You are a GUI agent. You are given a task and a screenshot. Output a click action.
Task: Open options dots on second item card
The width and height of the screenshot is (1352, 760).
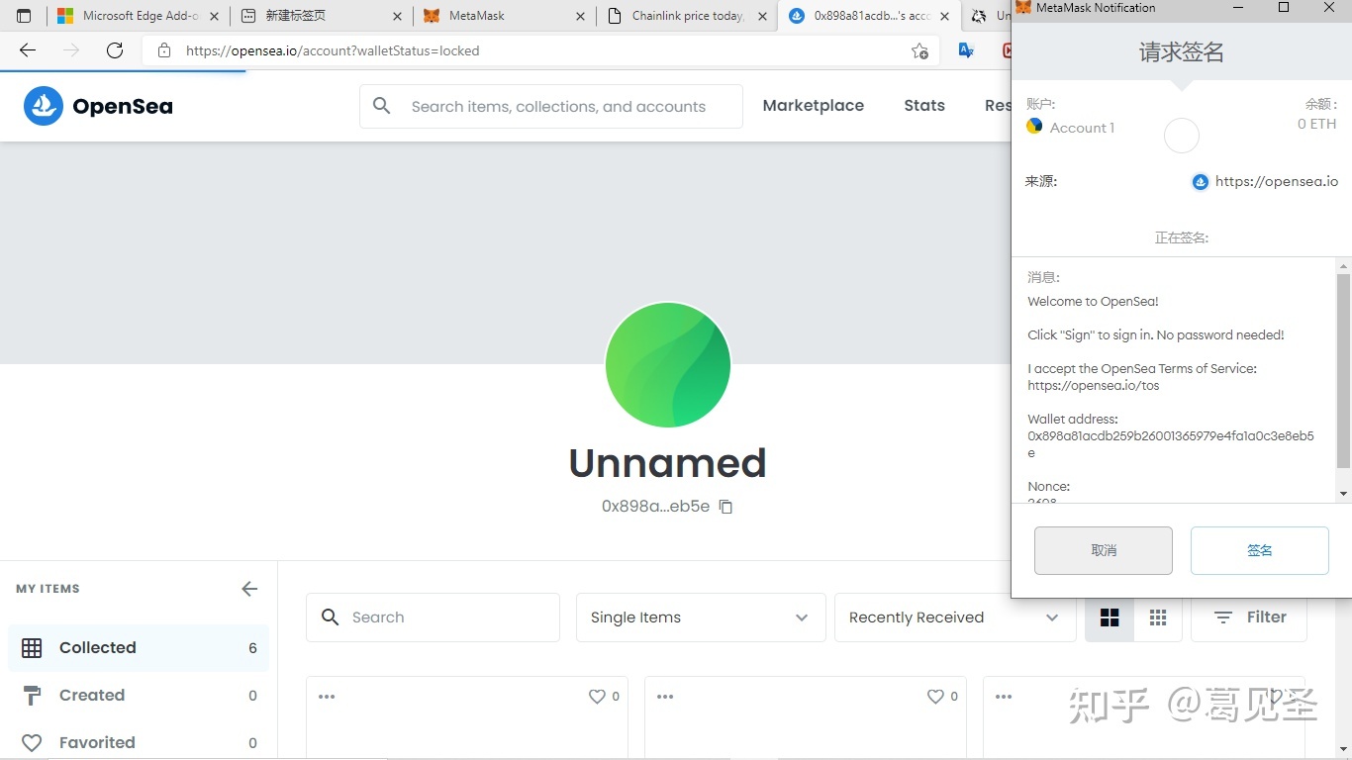pos(665,697)
